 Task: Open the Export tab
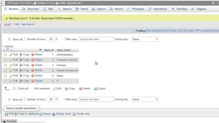point(99,9)
